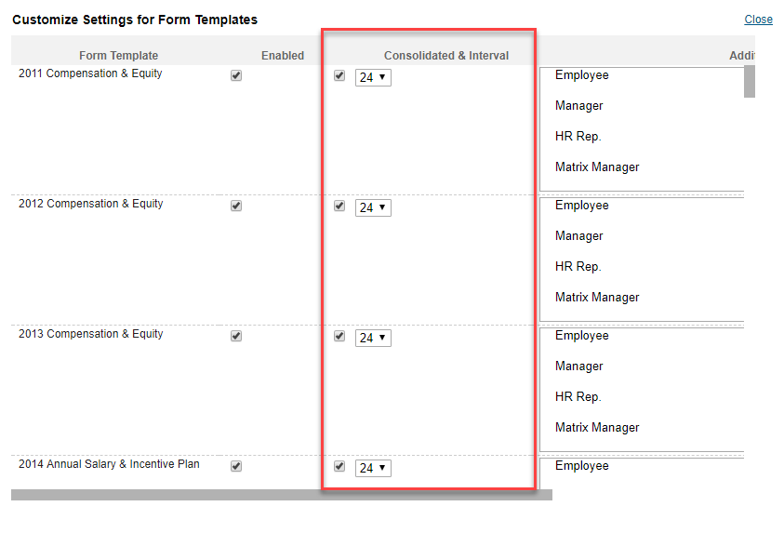Image resolution: width=784 pixels, height=533 pixels.
Task: Expand interval dropdown for 2014 Annual Salary plan
Action: pos(373,469)
